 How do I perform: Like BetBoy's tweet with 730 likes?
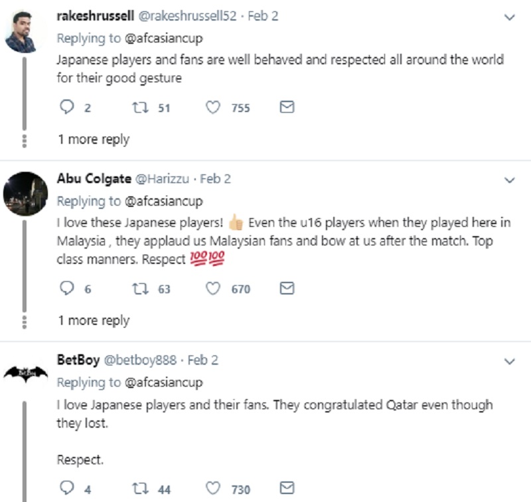(213, 489)
